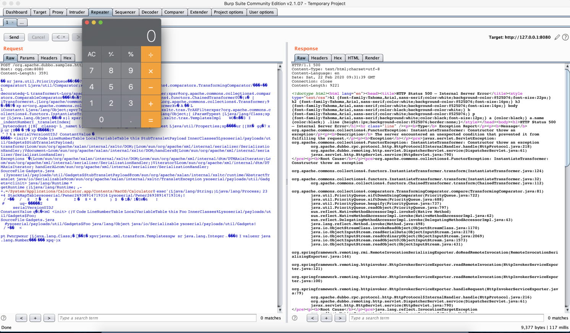
Task: Click the history forward arrow button
Action: [78, 37]
